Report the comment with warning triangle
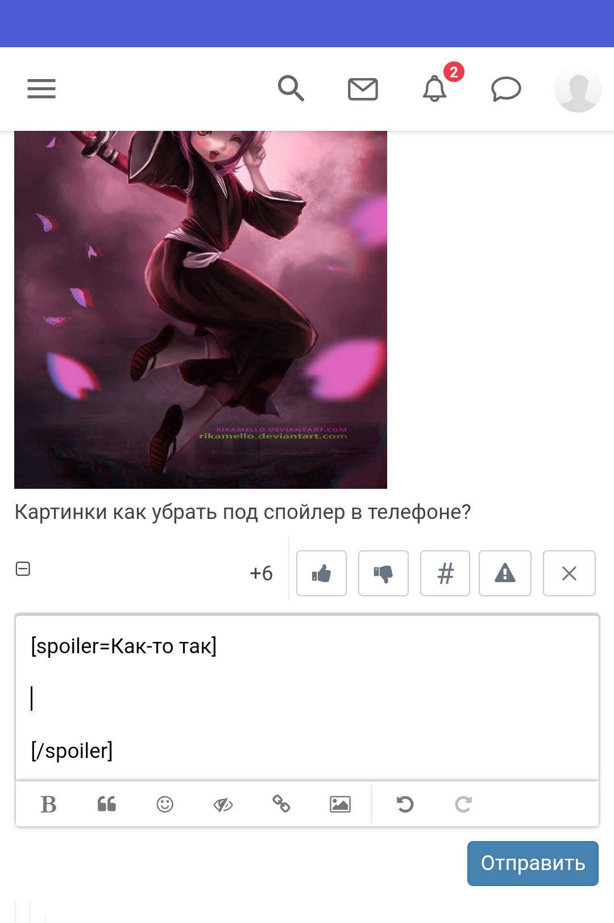Viewport: 614px width, 923px height. click(x=505, y=573)
